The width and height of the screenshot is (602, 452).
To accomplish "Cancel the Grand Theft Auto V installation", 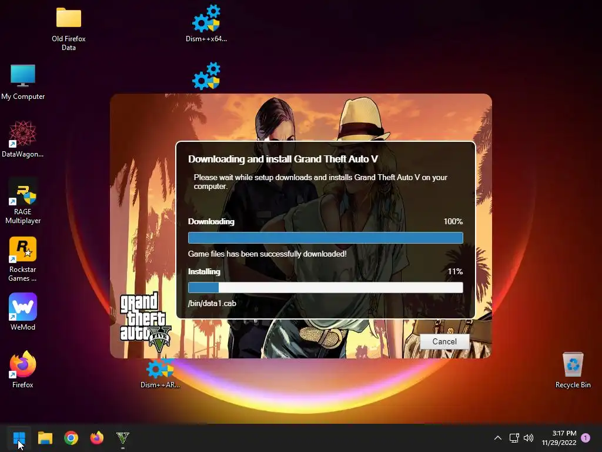I will [x=444, y=341].
